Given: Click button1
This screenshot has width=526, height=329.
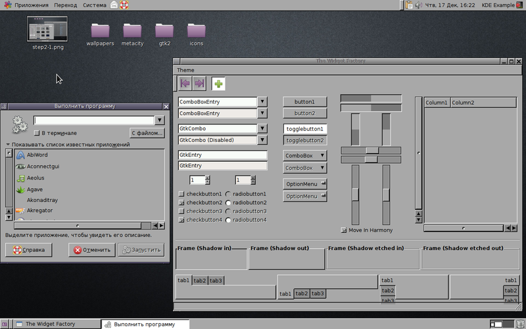Looking at the screenshot, I should pos(305,101).
